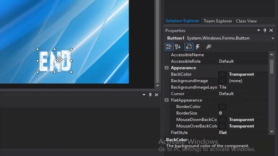Edit the BorderSize value 0
278x156 pixels.
tap(220, 113)
